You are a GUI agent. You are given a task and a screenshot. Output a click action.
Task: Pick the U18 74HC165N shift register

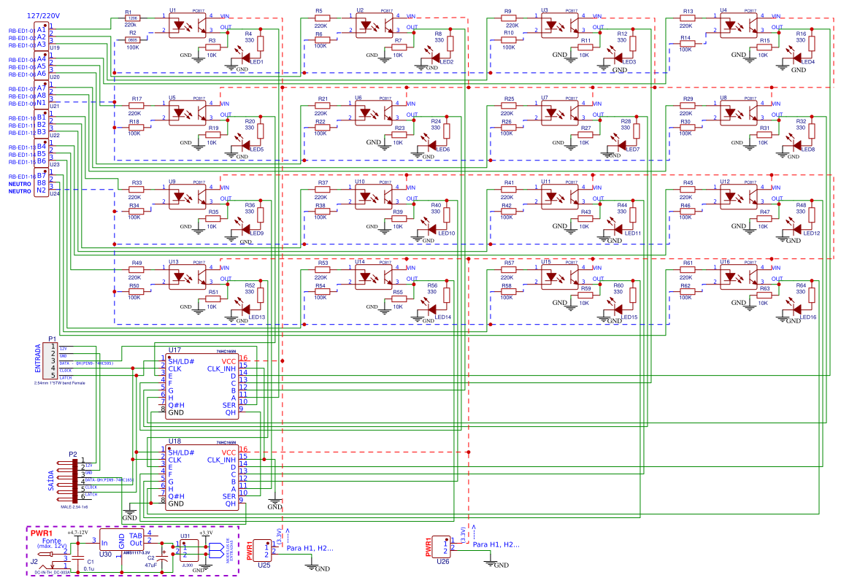pyautogui.click(x=201, y=477)
